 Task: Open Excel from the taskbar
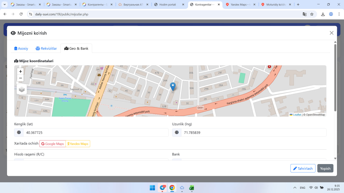pos(192,188)
